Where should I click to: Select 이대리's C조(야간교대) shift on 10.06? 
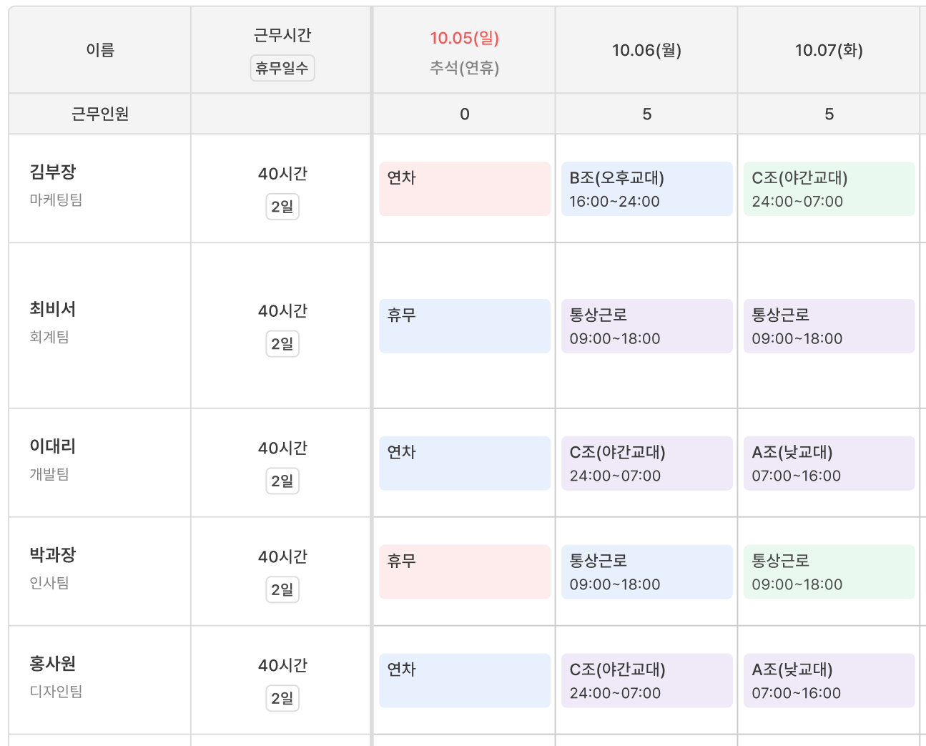647,463
